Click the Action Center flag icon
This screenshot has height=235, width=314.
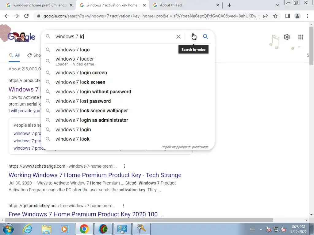268,229
